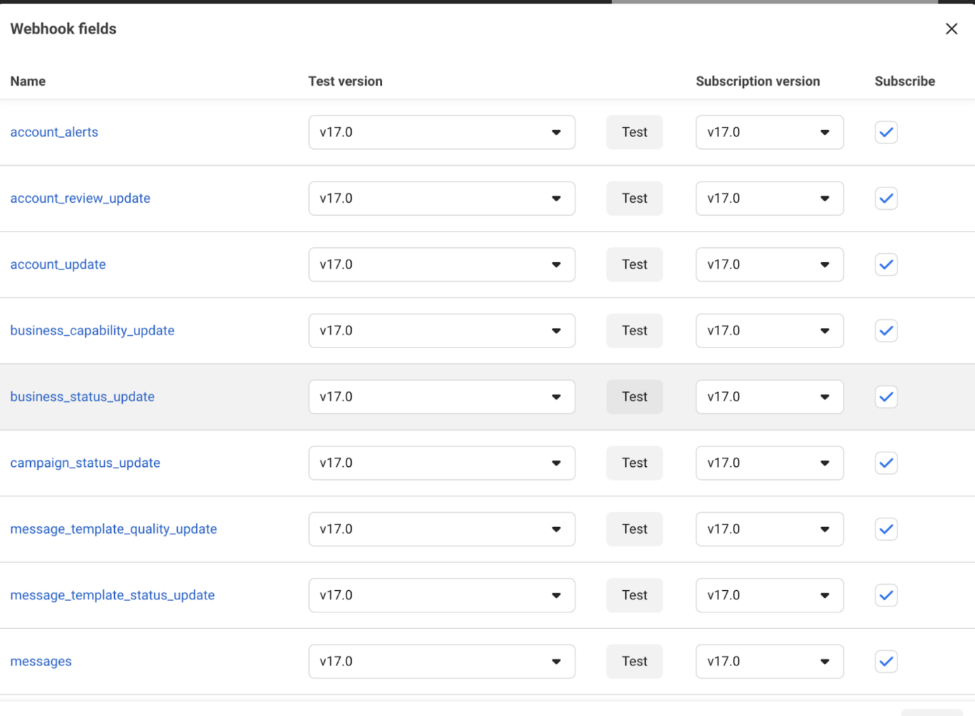This screenshot has width=975, height=716.
Task: Uncheck the account_alerts subscribe checkbox
Action: (x=886, y=132)
